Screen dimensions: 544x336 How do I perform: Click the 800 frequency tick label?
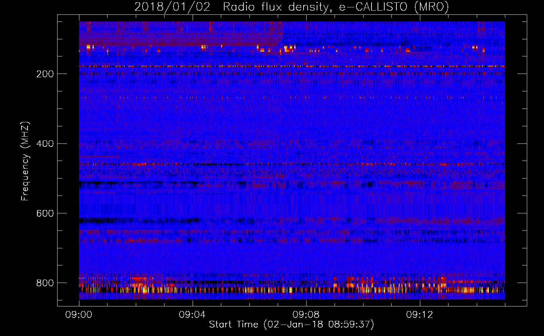click(45, 283)
